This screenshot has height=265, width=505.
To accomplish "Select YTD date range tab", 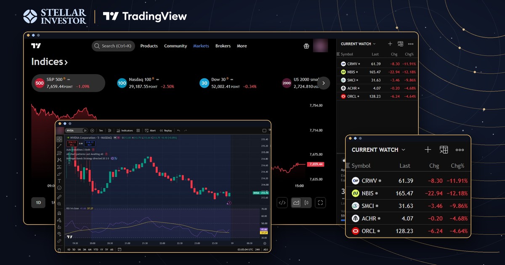I will [x=96, y=249].
